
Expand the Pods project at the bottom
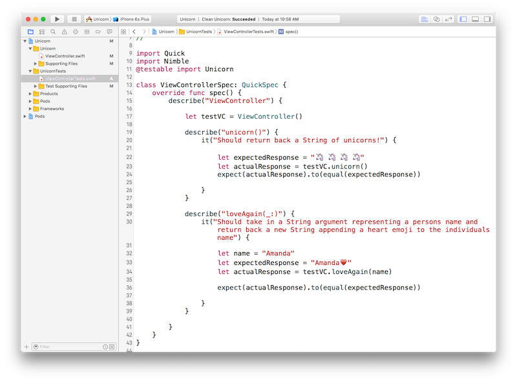click(25, 116)
